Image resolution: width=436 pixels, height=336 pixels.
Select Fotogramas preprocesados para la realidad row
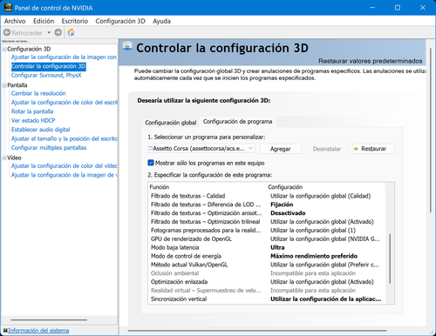tap(266, 231)
